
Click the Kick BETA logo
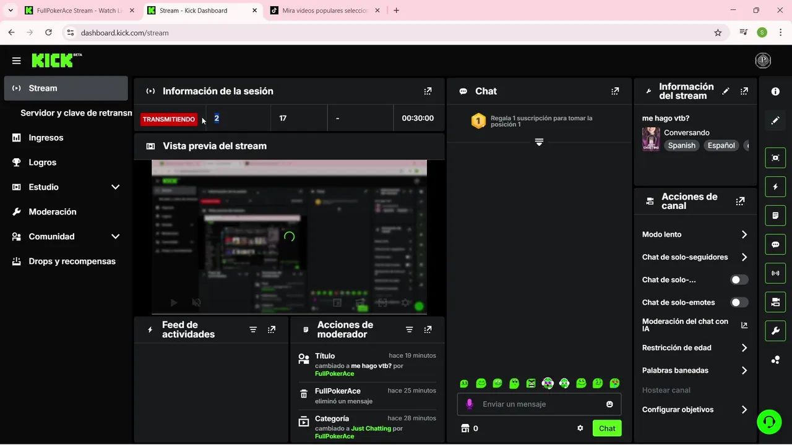point(56,60)
